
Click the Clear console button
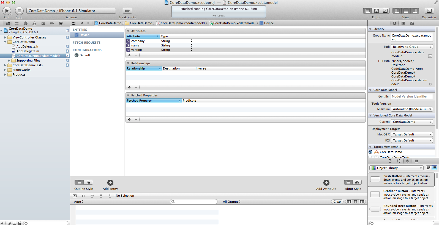[337, 202]
